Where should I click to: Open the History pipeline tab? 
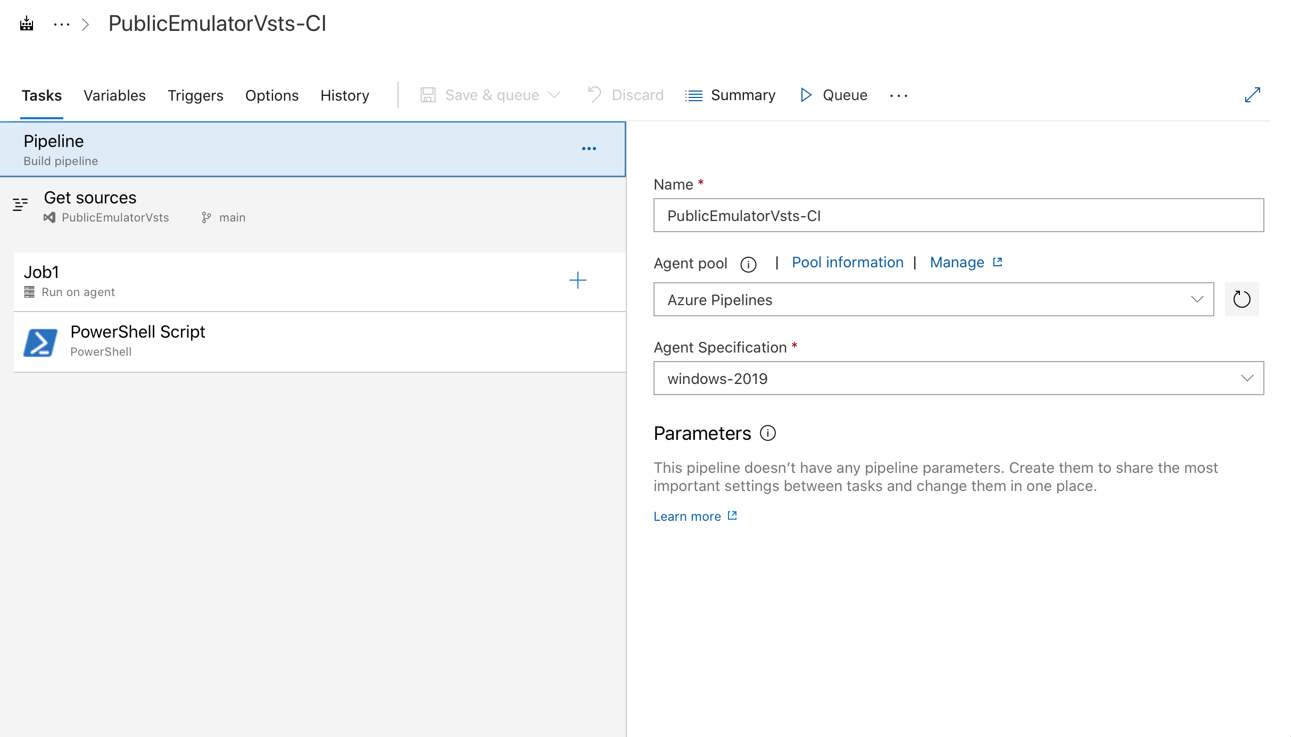345,95
